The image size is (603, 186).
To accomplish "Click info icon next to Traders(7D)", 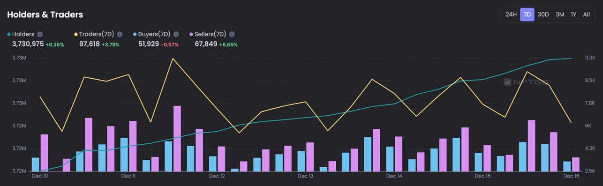I will pos(120,34).
